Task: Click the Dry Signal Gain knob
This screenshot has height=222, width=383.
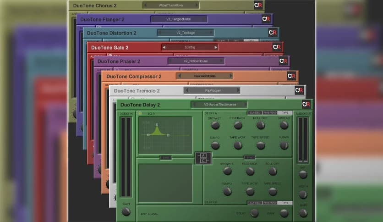Action: (284, 213)
